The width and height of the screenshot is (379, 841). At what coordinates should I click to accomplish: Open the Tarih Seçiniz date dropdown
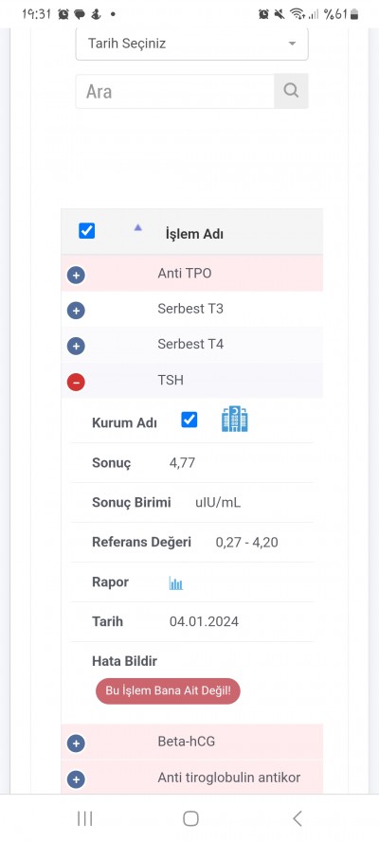191,44
